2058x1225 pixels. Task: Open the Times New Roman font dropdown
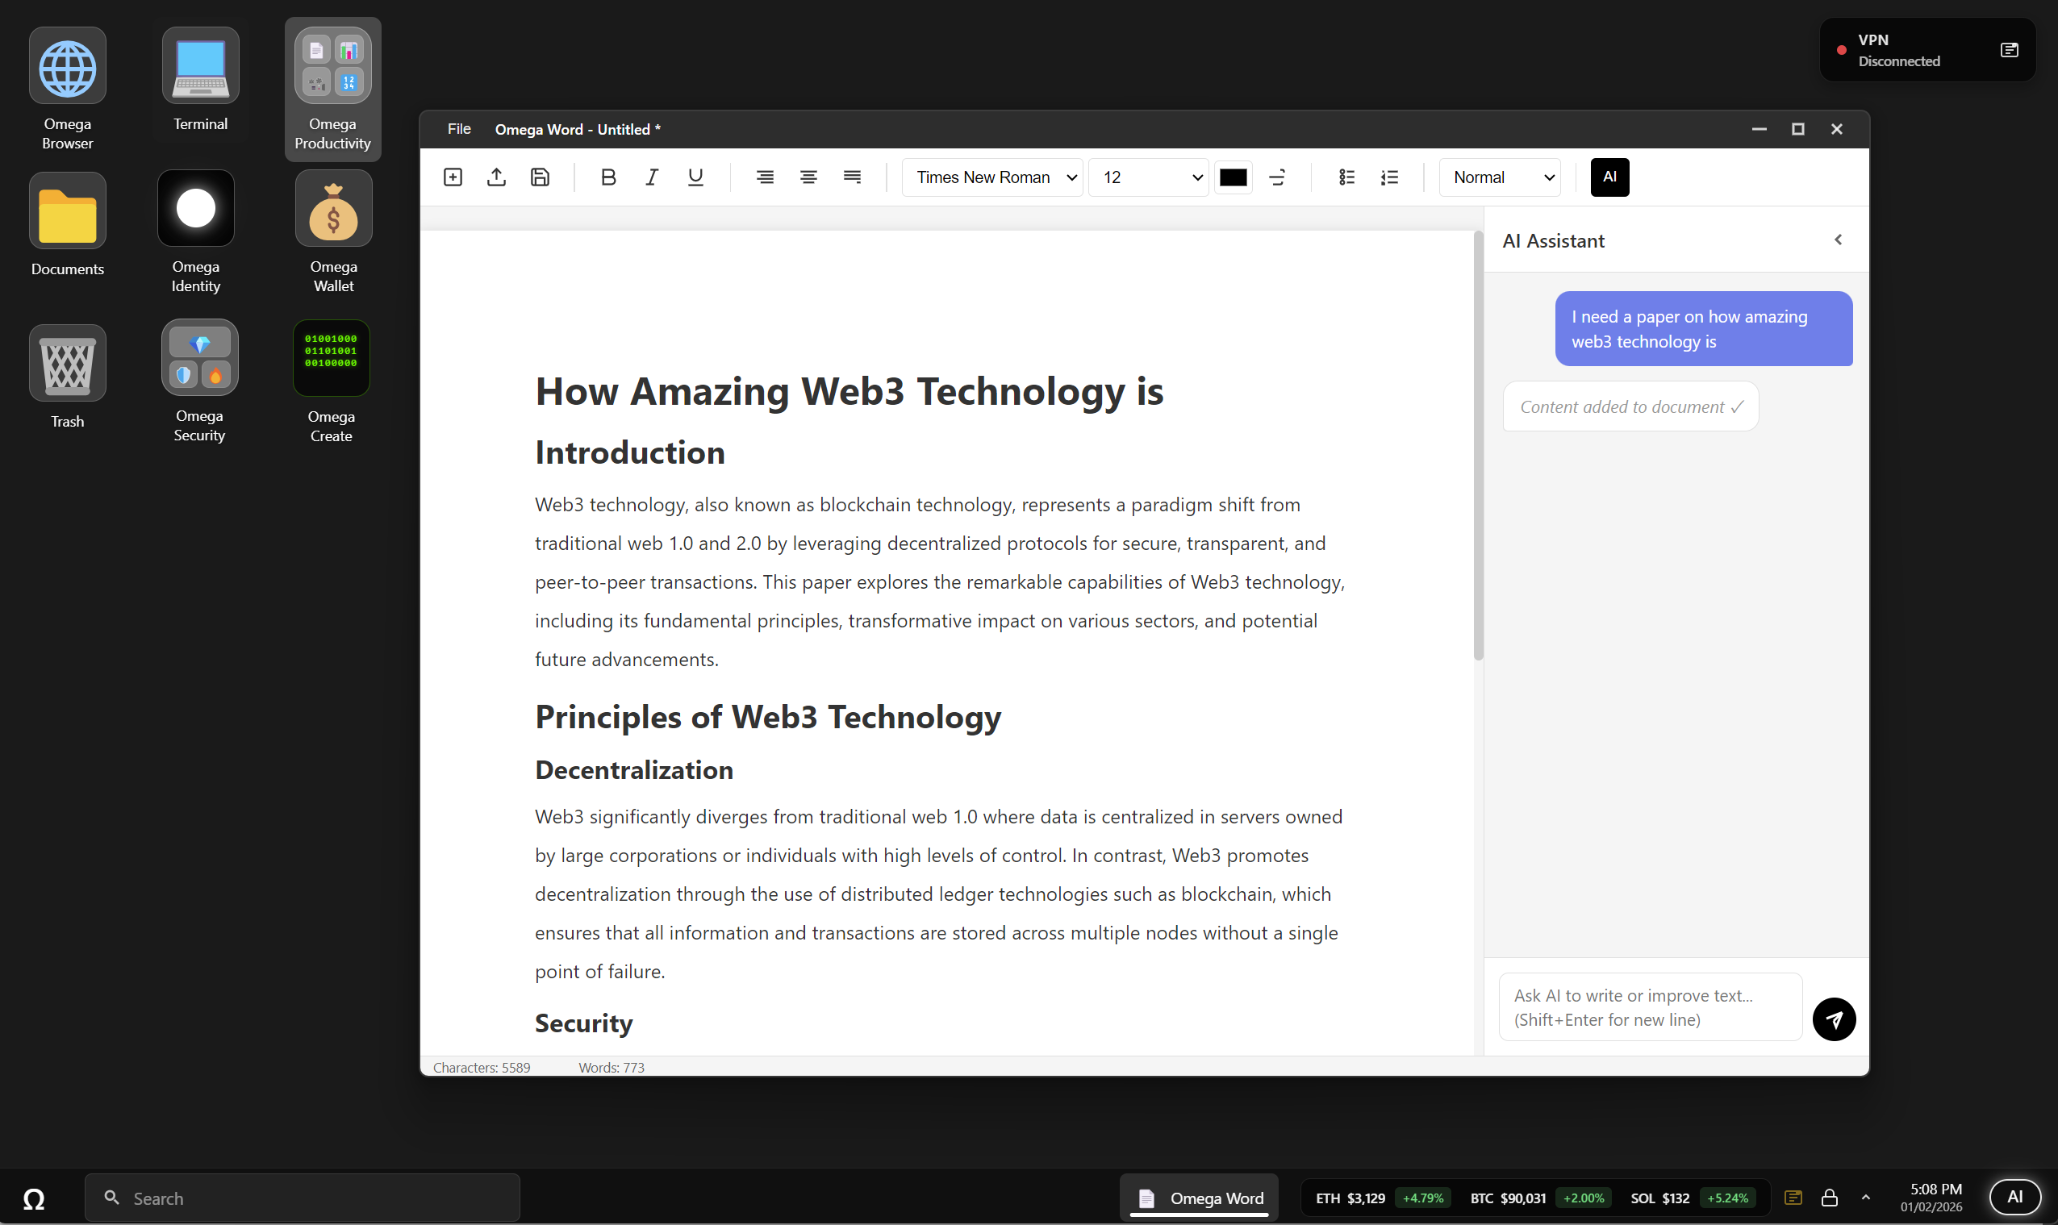point(992,177)
